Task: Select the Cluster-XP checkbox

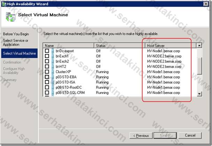Action: (47, 72)
